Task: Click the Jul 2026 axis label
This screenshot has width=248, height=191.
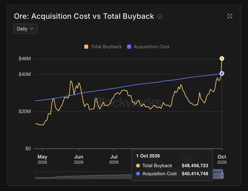Action: pos(114,159)
